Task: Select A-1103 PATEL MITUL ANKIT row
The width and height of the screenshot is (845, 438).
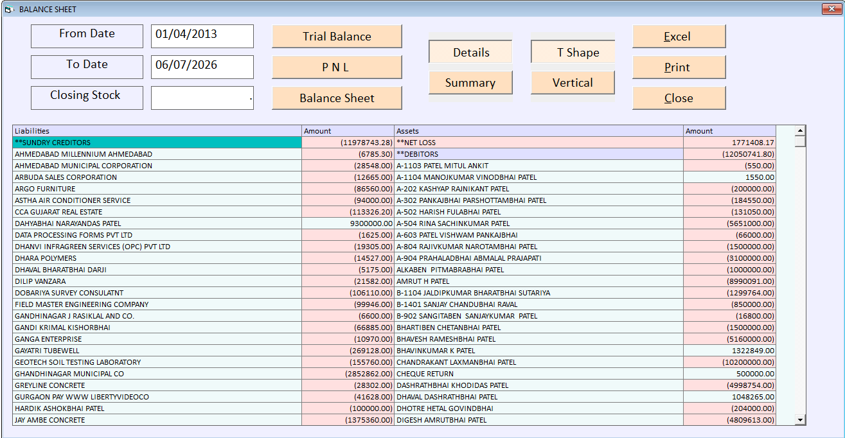Action: pos(538,166)
